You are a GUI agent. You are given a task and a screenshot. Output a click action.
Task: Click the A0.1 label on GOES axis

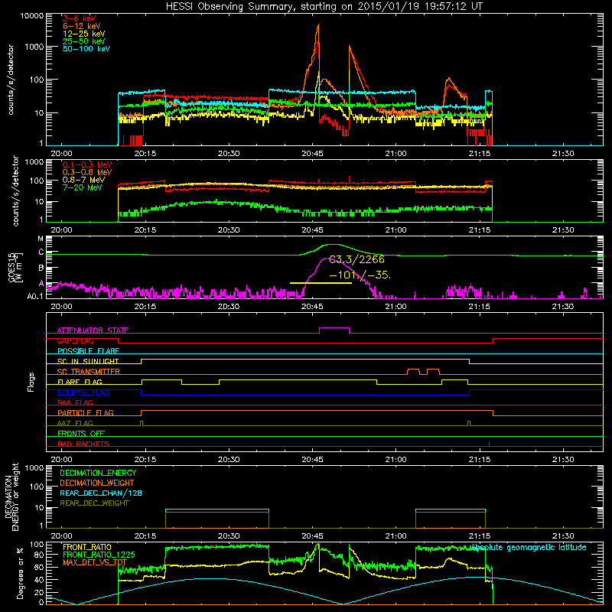35,297
